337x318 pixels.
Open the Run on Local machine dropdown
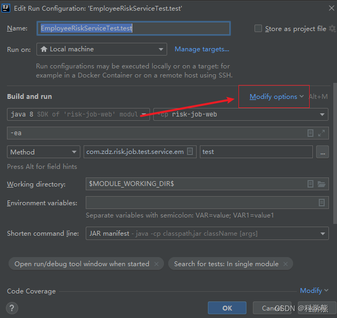coord(102,49)
